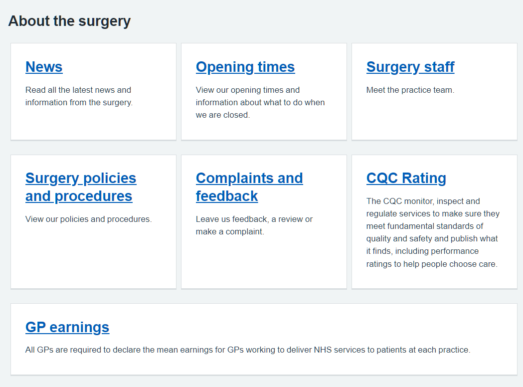This screenshot has height=387, width=523.
Task: Click the 'All GPs are required' description
Action: 248,350
